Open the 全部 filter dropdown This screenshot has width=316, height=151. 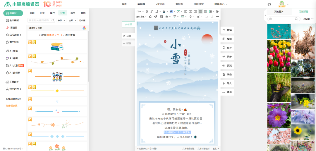coord(73,20)
